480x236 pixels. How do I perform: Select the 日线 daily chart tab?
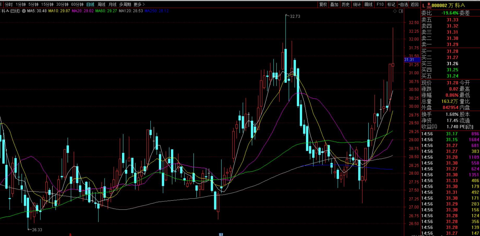(x=90, y=4)
